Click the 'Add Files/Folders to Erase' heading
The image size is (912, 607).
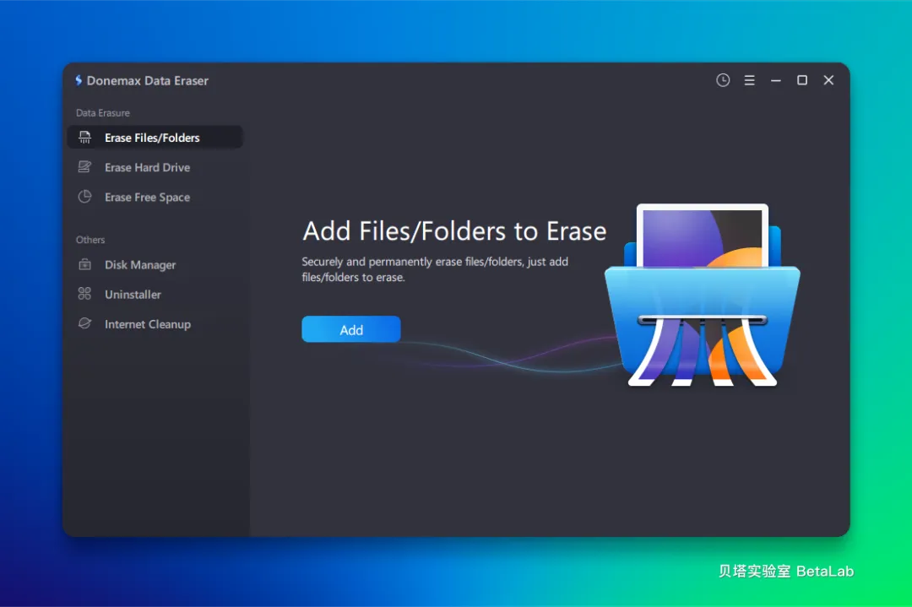point(454,231)
